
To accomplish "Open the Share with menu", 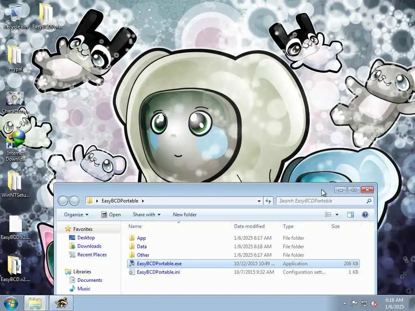I will [x=147, y=215].
